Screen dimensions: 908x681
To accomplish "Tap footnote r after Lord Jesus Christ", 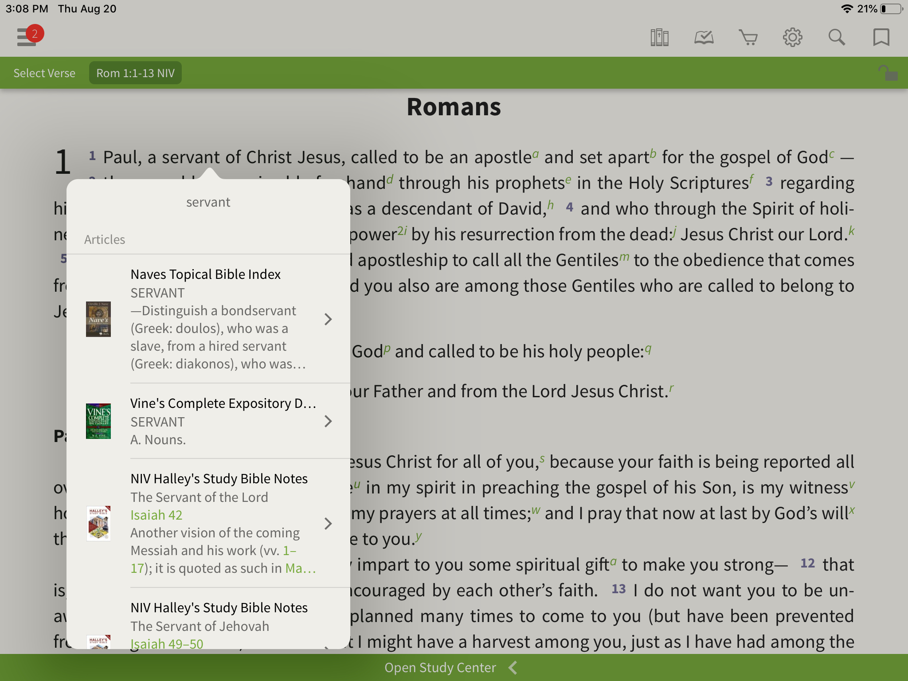I will pyautogui.click(x=671, y=389).
